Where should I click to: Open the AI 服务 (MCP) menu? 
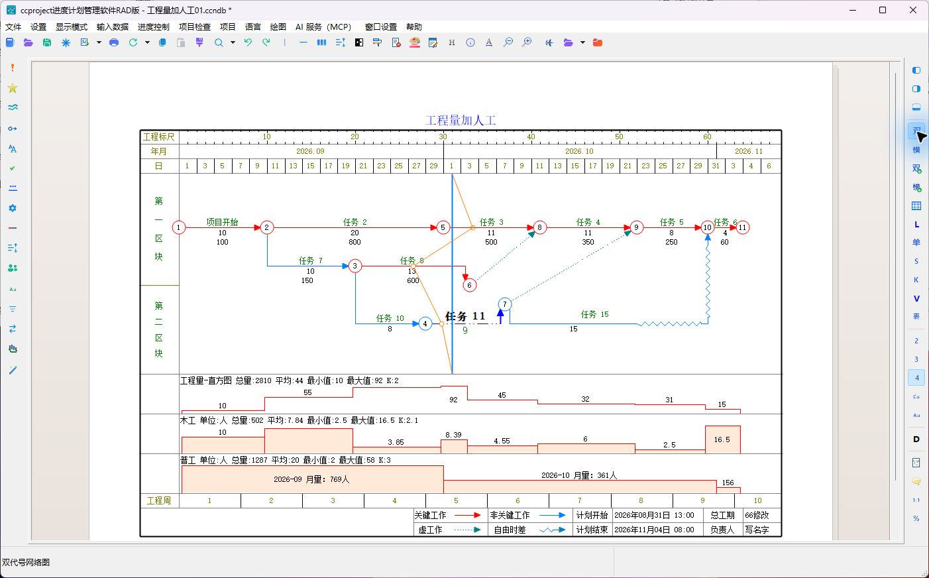(323, 27)
